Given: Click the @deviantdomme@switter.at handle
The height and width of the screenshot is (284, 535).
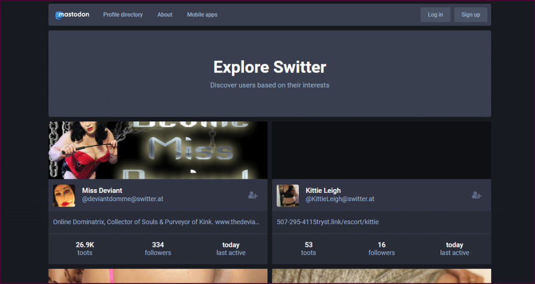Looking at the screenshot, I should pos(122,199).
